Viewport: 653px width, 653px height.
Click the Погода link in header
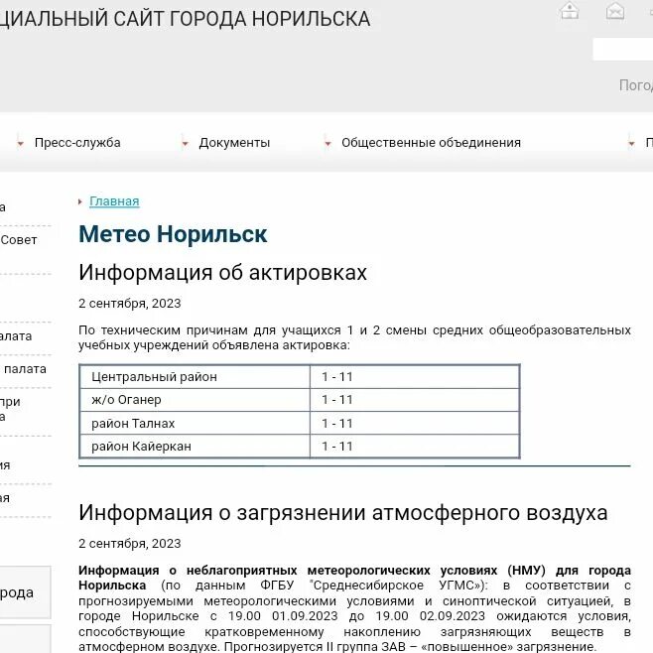636,85
